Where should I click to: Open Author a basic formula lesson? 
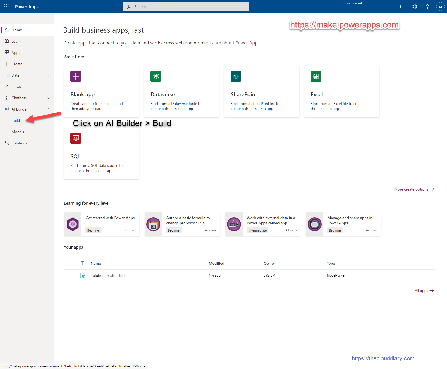point(182,224)
